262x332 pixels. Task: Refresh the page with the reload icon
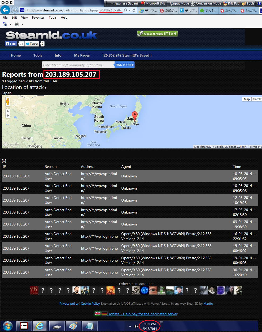pyautogui.click(x=134, y=10)
